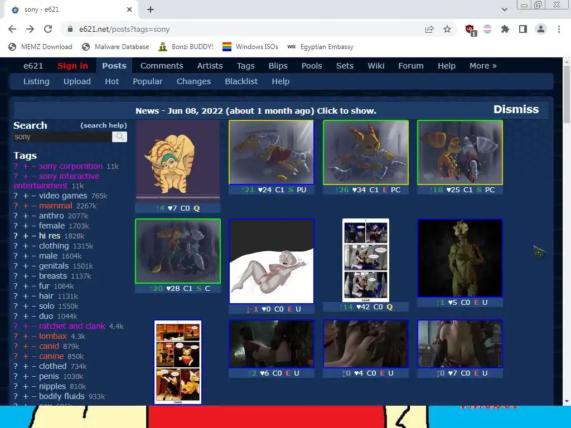Click the '–' beside the clothing tag
This screenshot has height=428, width=571.
[34, 246]
